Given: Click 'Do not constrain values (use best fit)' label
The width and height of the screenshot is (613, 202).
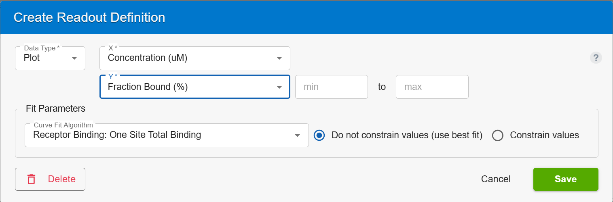Looking at the screenshot, I should [x=407, y=135].
